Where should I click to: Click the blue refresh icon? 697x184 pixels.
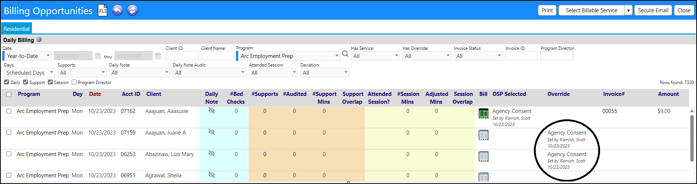[132, 10]
